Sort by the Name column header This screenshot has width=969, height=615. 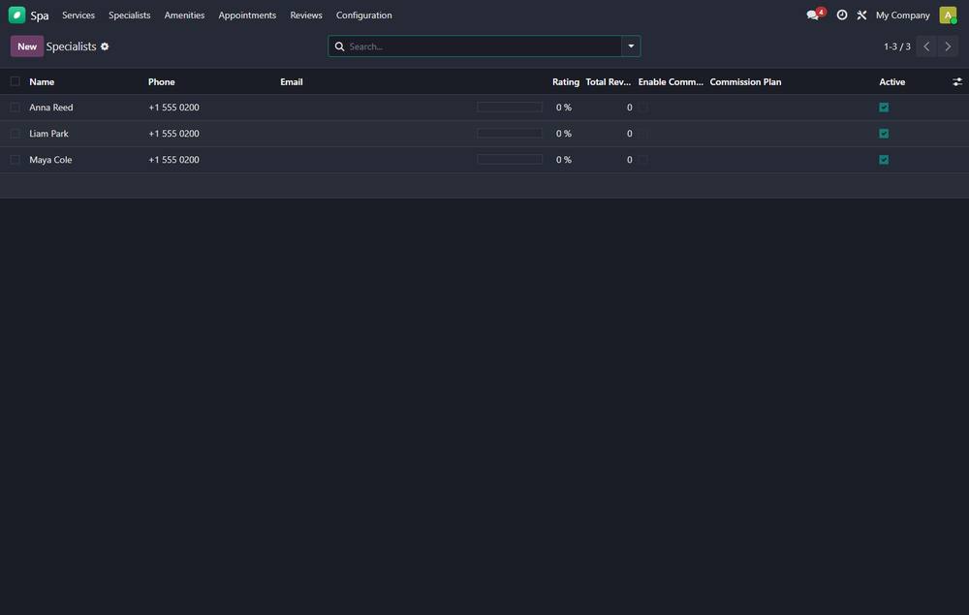pos(42,81)
